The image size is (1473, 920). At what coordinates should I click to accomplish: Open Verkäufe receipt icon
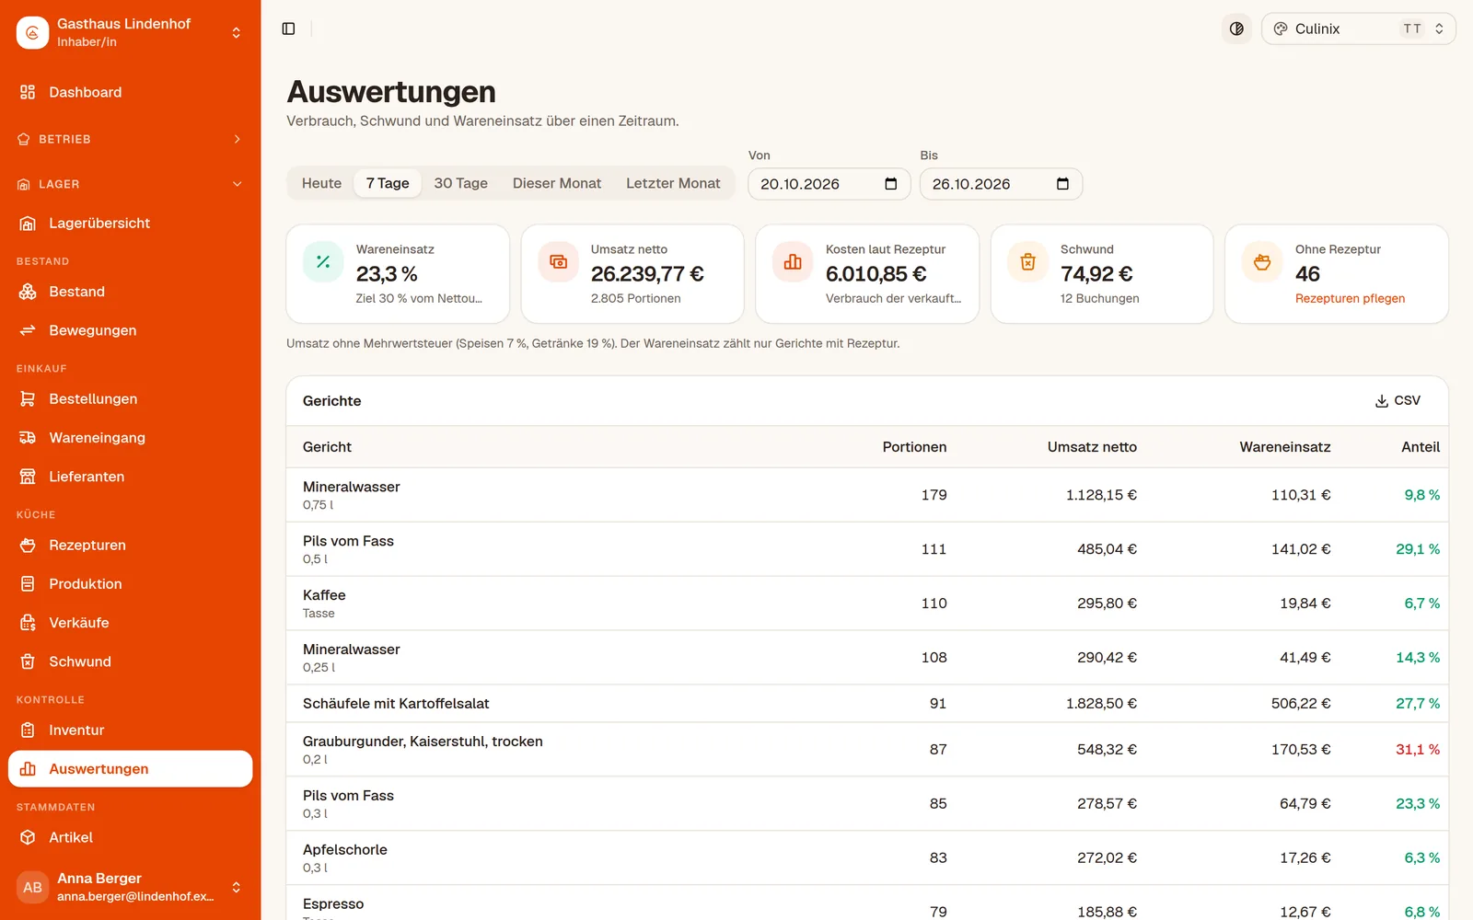tap(28, 623)
